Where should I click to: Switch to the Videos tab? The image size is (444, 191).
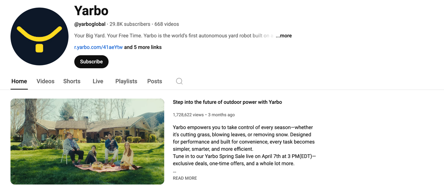pos(45,81)
